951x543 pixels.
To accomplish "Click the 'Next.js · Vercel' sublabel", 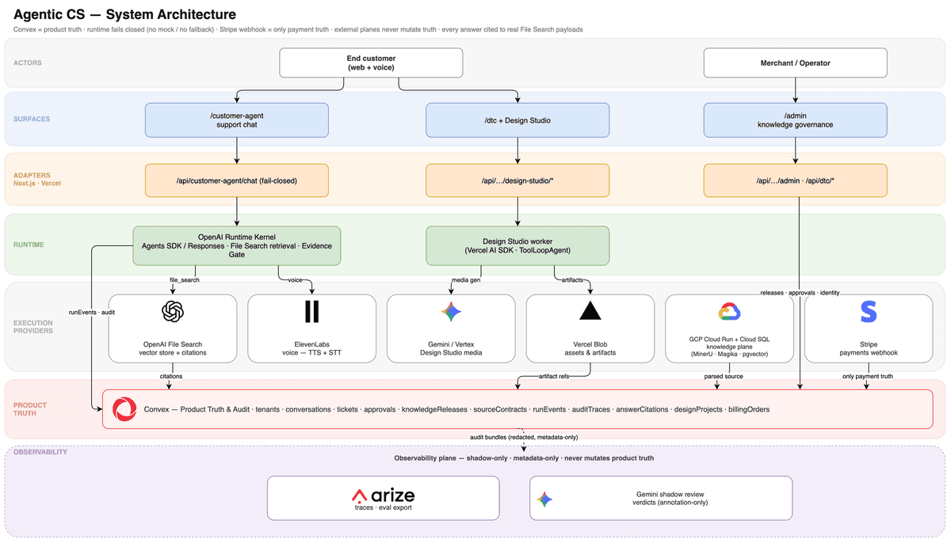I will click(37, 184).
